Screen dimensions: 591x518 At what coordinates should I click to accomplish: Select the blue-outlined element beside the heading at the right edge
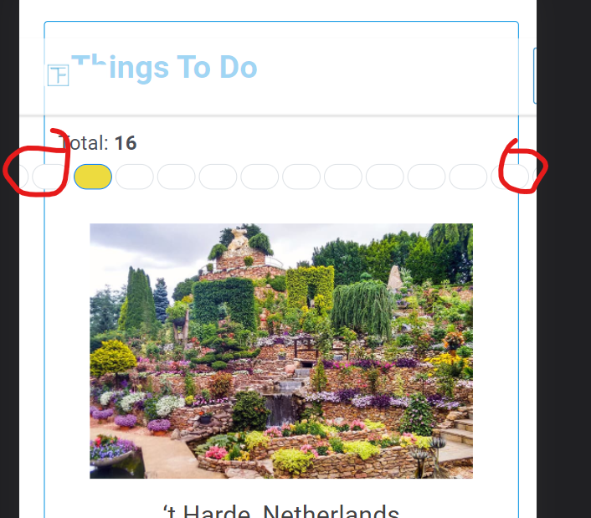[535, 75]
